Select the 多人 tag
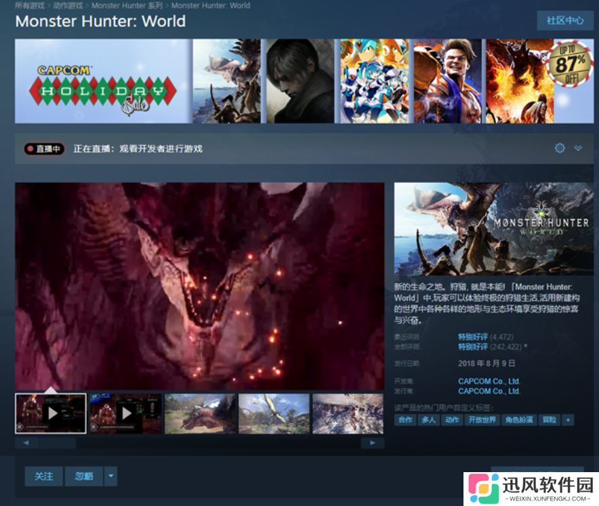 pyautogui.click(x=429, y=420)
